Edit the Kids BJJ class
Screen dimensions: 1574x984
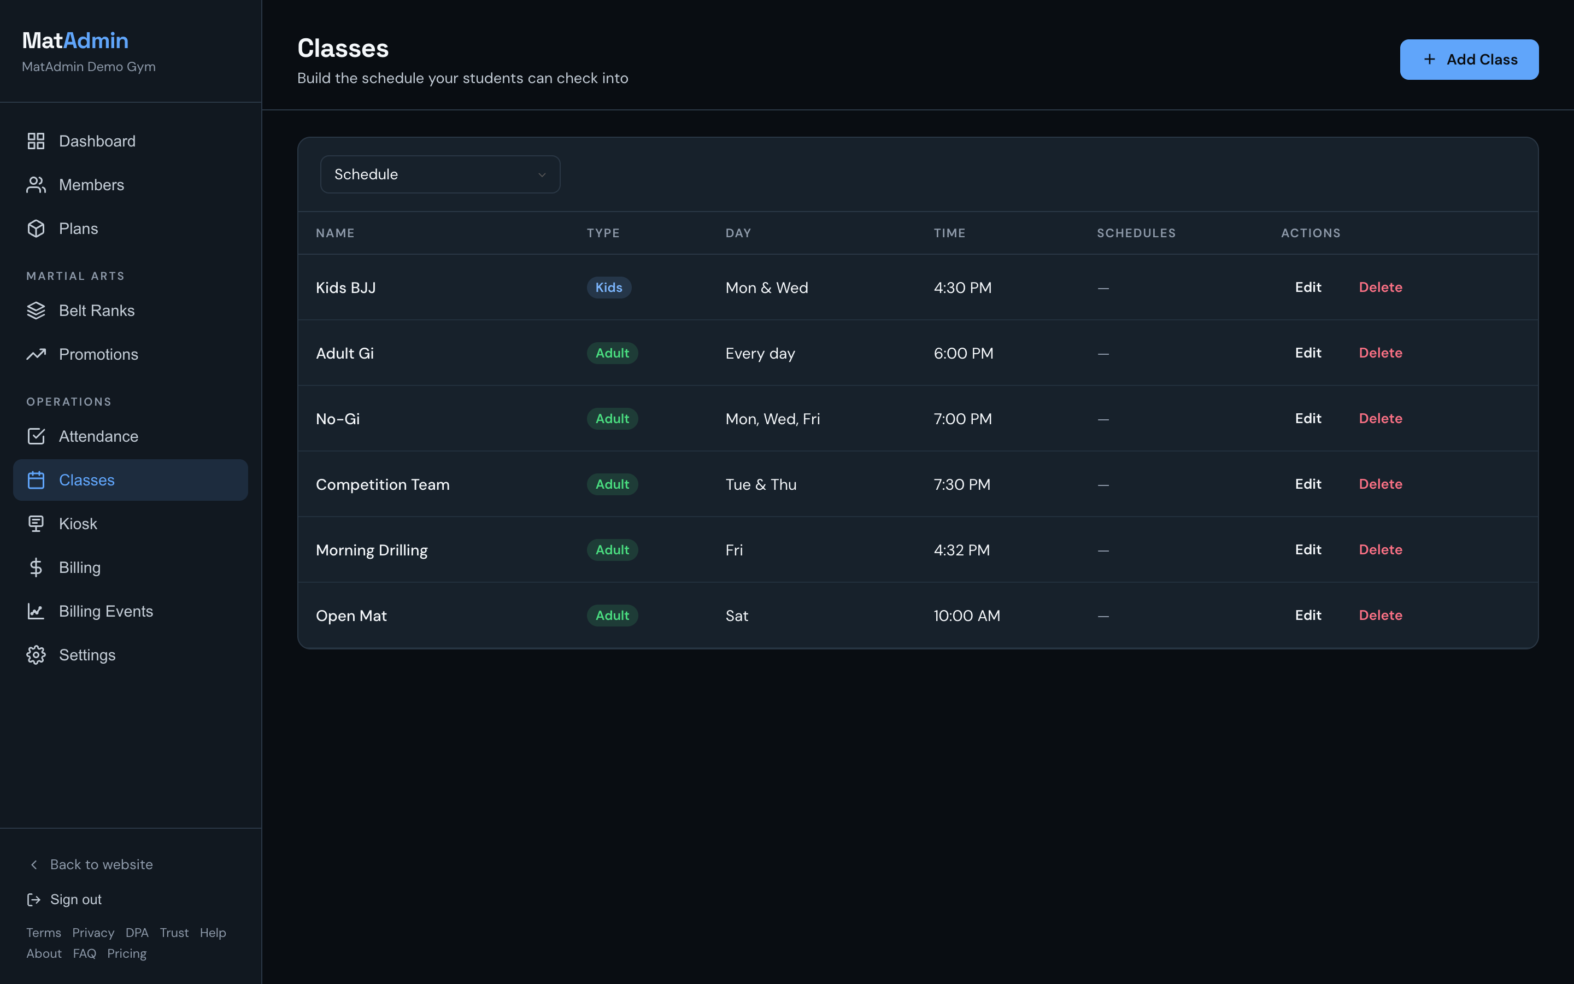1307,287
